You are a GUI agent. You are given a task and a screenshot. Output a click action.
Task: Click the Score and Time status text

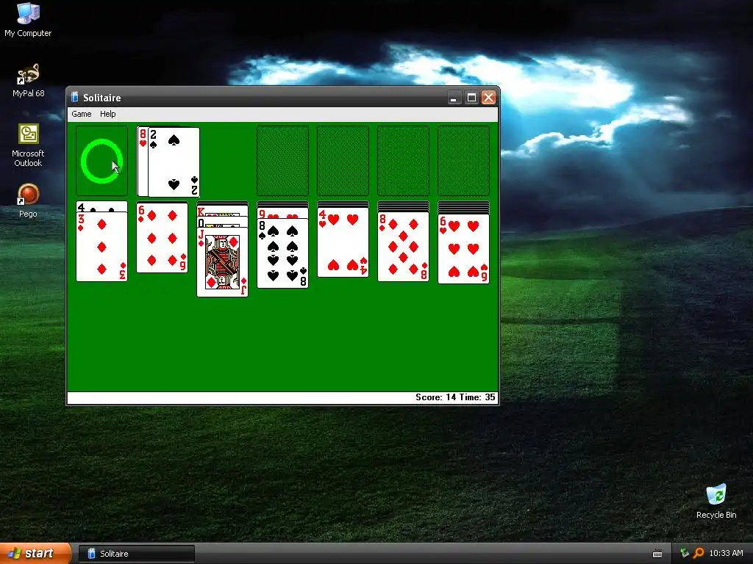(454, 397)
